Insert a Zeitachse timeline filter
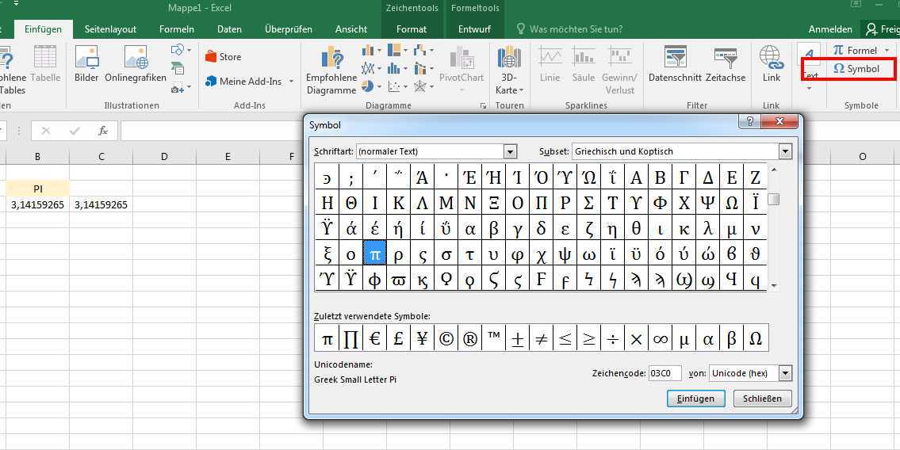The height and width of the screenshot is (450, 900). (x=726, y=63)
